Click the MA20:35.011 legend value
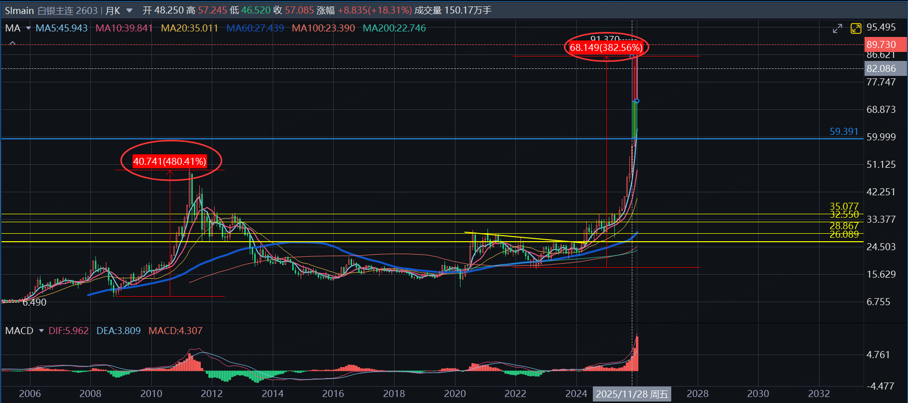Viewport: 908px width, 403px height. [x=190, y=28]
